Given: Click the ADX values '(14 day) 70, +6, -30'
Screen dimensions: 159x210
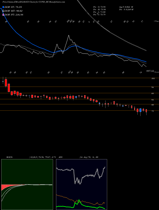Looking at the screenshot, I should (x=89, y=157).
